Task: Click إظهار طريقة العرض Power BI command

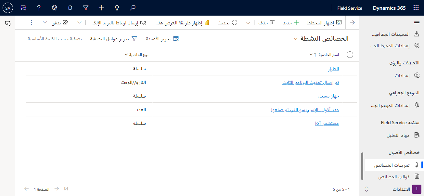Action: click(182, 23)
